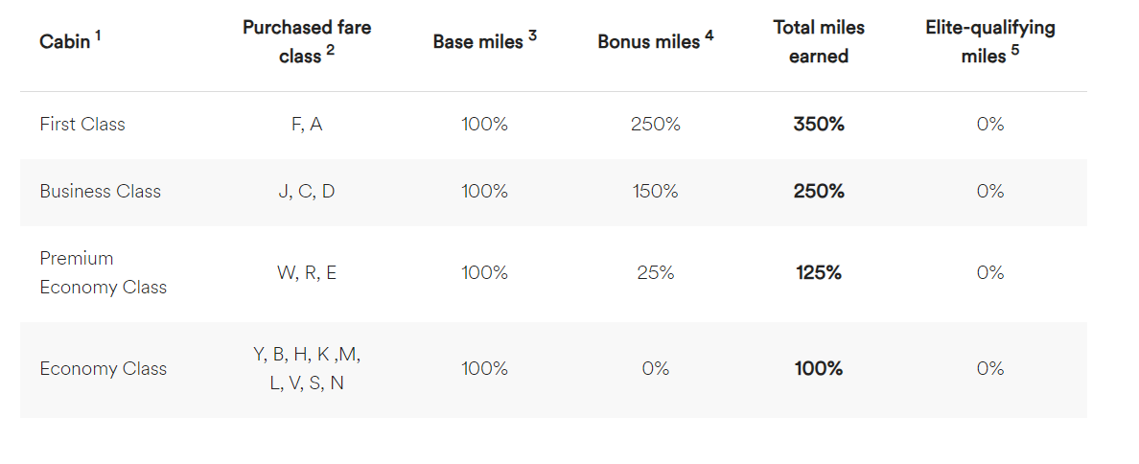Open footnote 1 next to Cabin
The image size is (1139, 464).
(99, 37)
